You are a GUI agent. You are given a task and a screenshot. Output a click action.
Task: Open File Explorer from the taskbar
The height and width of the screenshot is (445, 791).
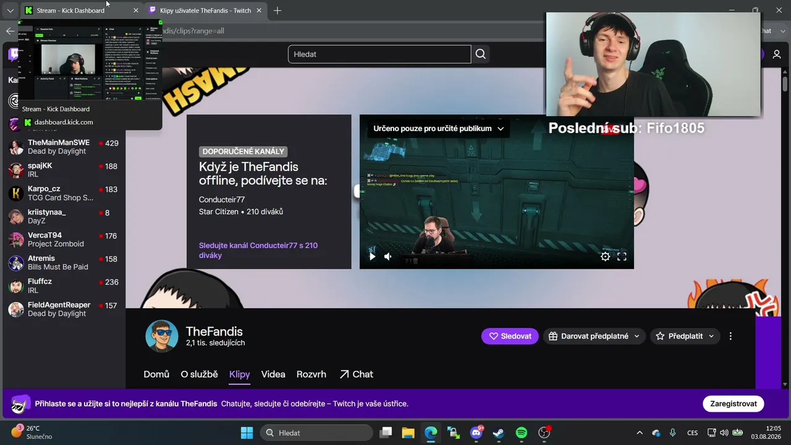click(408, 433)
